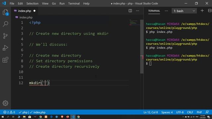
Task: Open the Terminal menu
Action: [x=74, y=4]
